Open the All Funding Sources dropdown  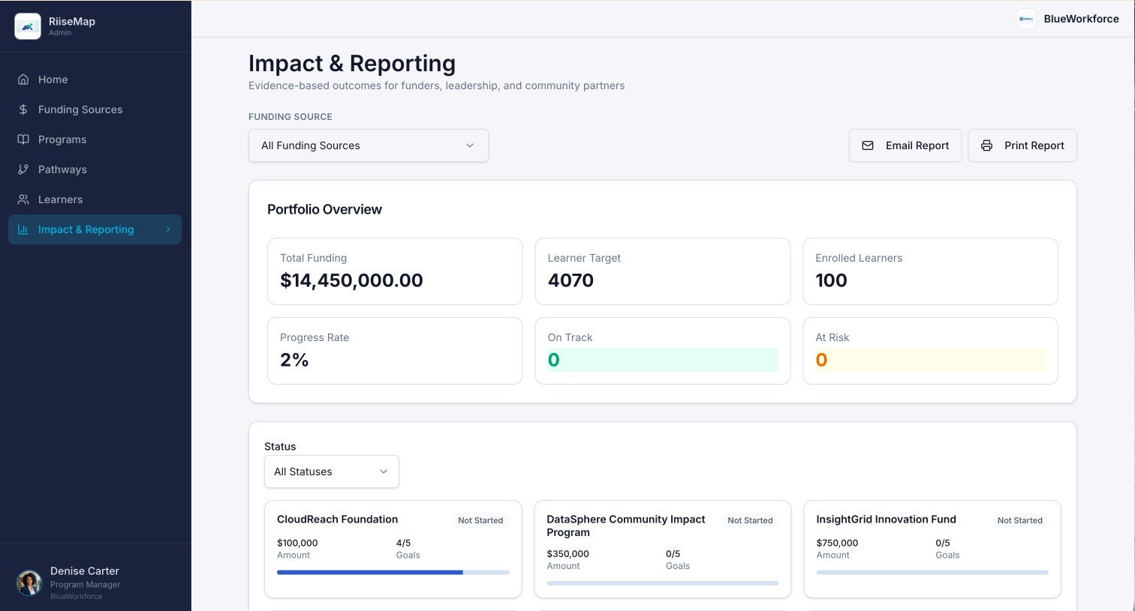[x=369, y=145]
